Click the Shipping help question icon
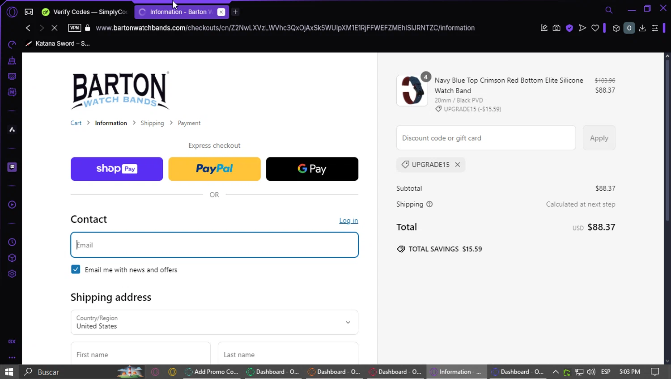Viewport: 671px width, 379px height. tap(429, 204)
